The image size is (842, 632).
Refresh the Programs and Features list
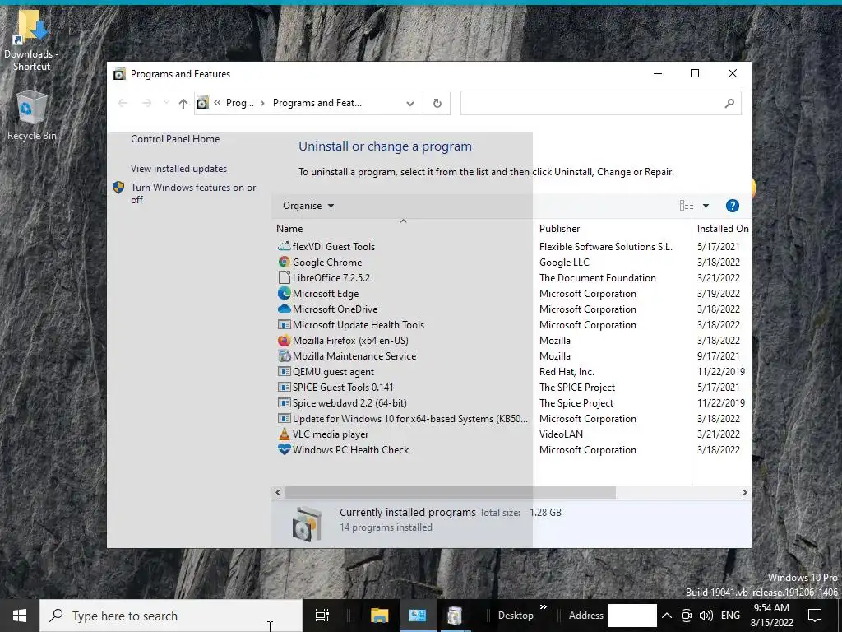point(437,103)
